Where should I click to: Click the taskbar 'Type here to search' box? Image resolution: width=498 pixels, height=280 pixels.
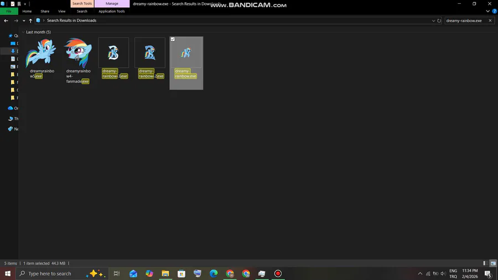[62, 273]
